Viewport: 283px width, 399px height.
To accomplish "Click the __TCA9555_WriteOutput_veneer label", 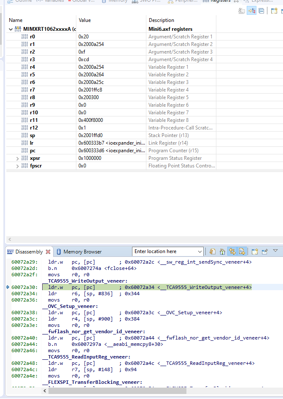I will 85,281.
